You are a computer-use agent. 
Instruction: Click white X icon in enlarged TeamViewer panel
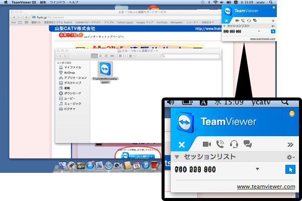pyautogui.click(x=181, y=145)
